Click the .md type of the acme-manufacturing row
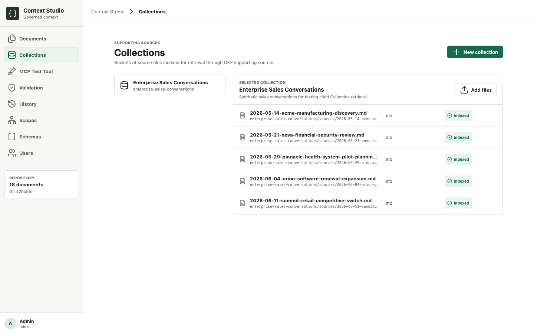This screenshot has height=334, width=534. [x=388, y=115]
